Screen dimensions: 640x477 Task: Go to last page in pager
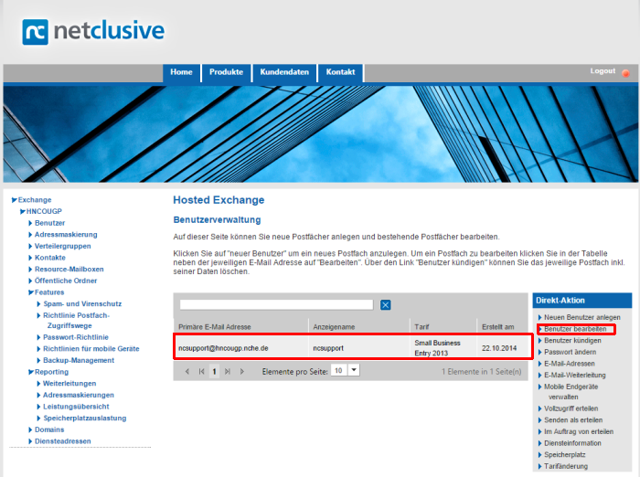coord(228,371)
